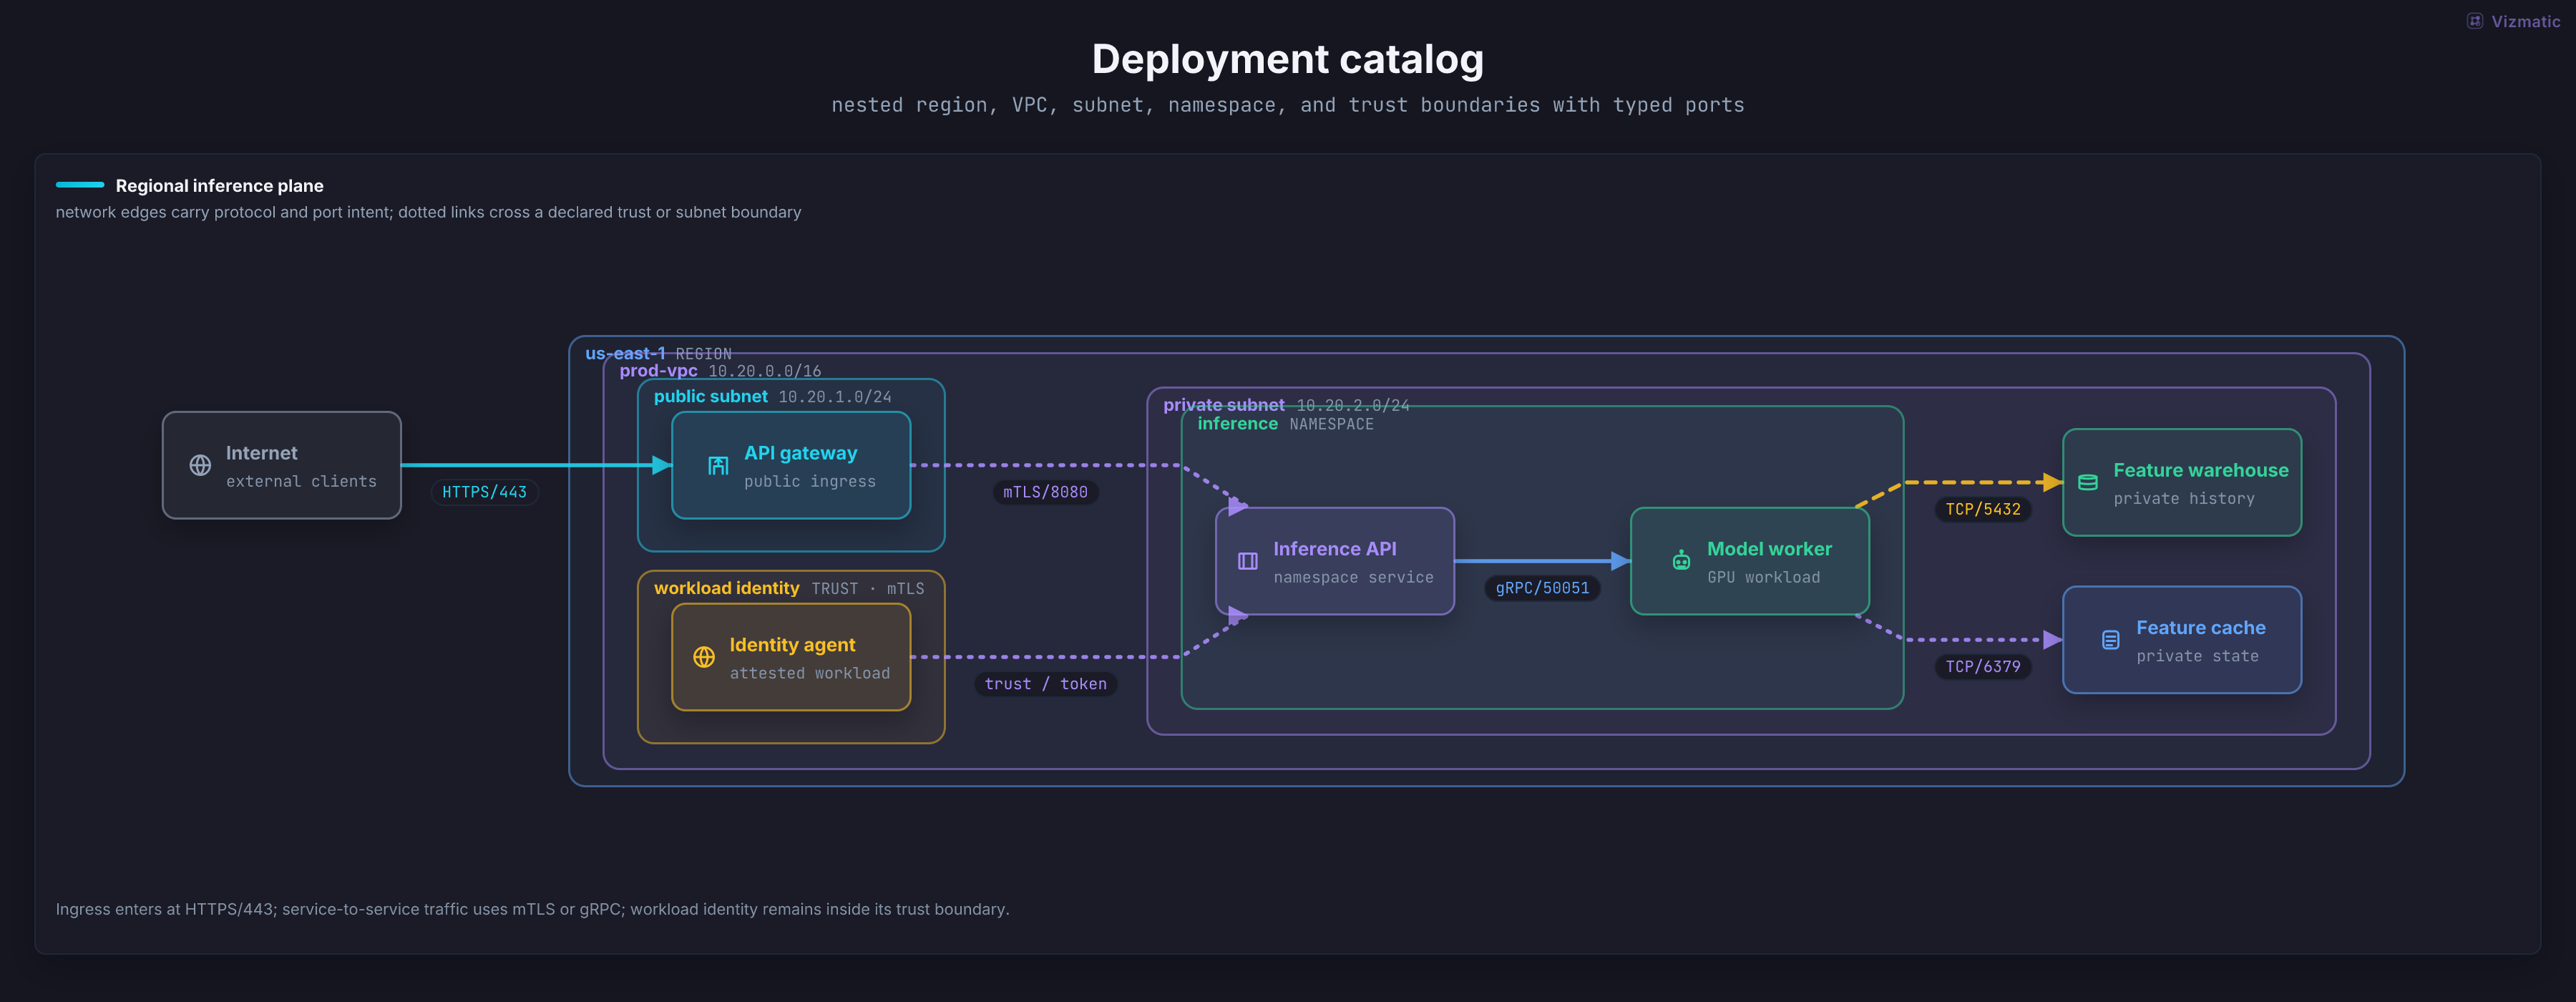Click the mTLS/8080 edge label
The image size is (2576, 1002).
pos(1045,492)
